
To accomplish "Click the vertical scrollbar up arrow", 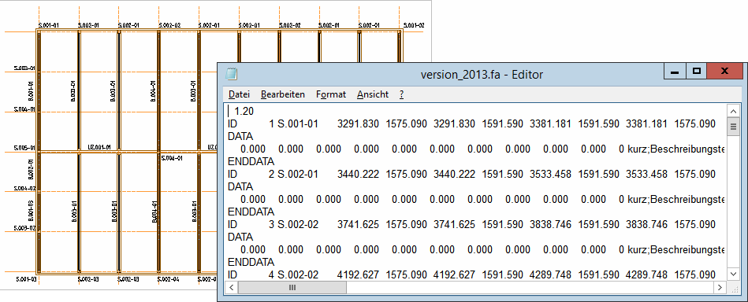I will tap(732, 111).
